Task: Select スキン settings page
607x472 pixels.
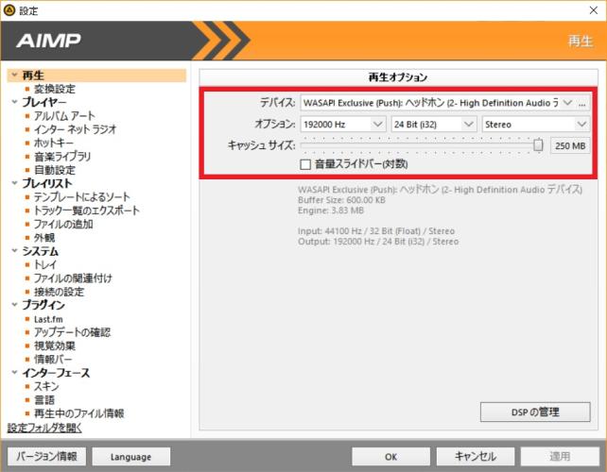Action: 46,386
